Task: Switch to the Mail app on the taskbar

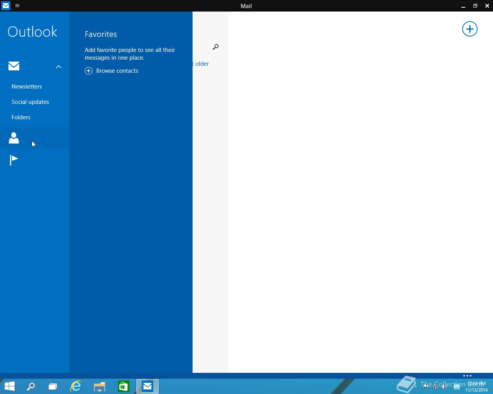Action: (x=148, y=386)
